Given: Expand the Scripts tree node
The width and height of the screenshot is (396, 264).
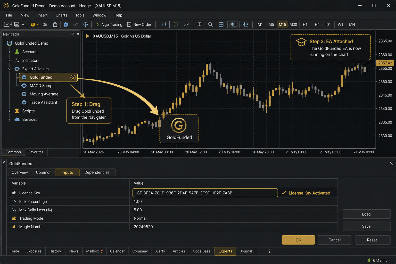Looking at the screenshot, I should [9, 111].
